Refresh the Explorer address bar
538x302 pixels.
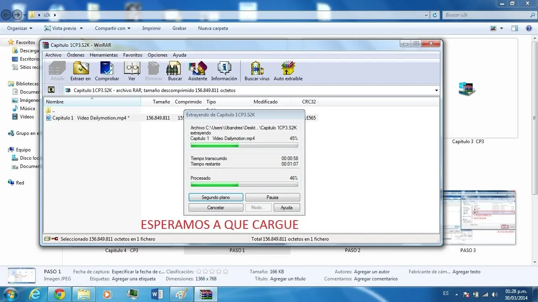pos(435,15)
